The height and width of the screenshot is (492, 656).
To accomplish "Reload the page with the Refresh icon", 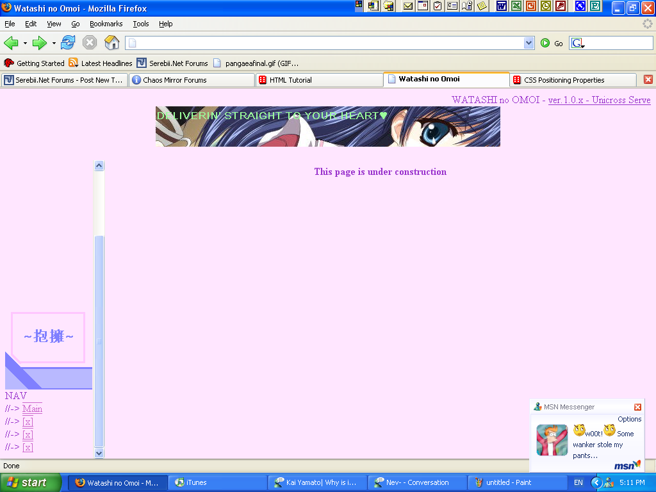I will point(68,43).
